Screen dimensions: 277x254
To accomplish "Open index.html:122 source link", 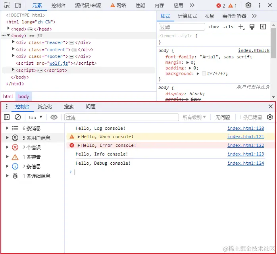I will point(246,145).
